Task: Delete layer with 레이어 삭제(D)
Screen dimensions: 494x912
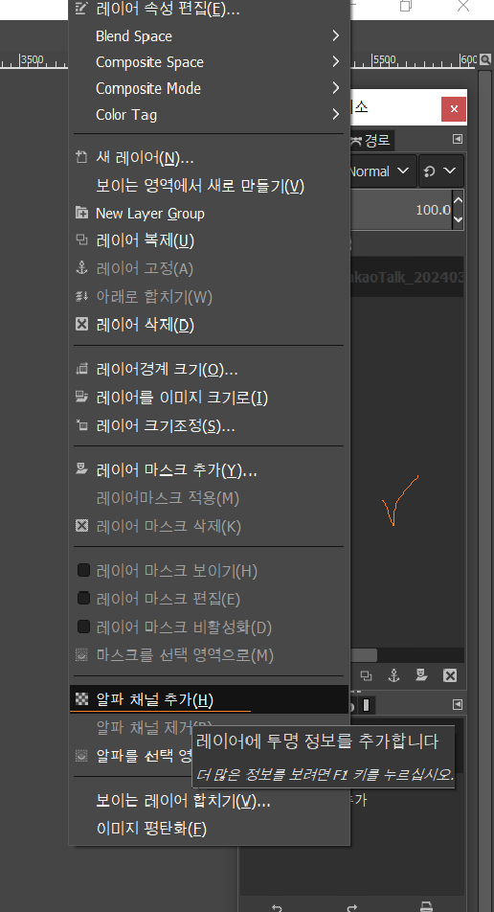Action: tap(210, 325)
